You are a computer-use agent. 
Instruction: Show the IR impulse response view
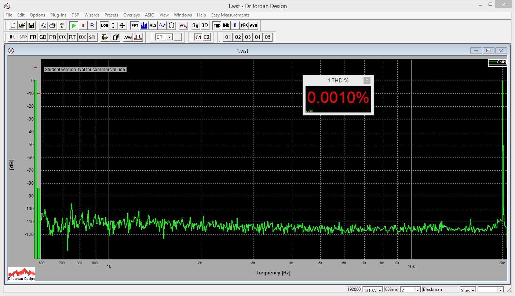pyautogui.click(x=12, y=37)
